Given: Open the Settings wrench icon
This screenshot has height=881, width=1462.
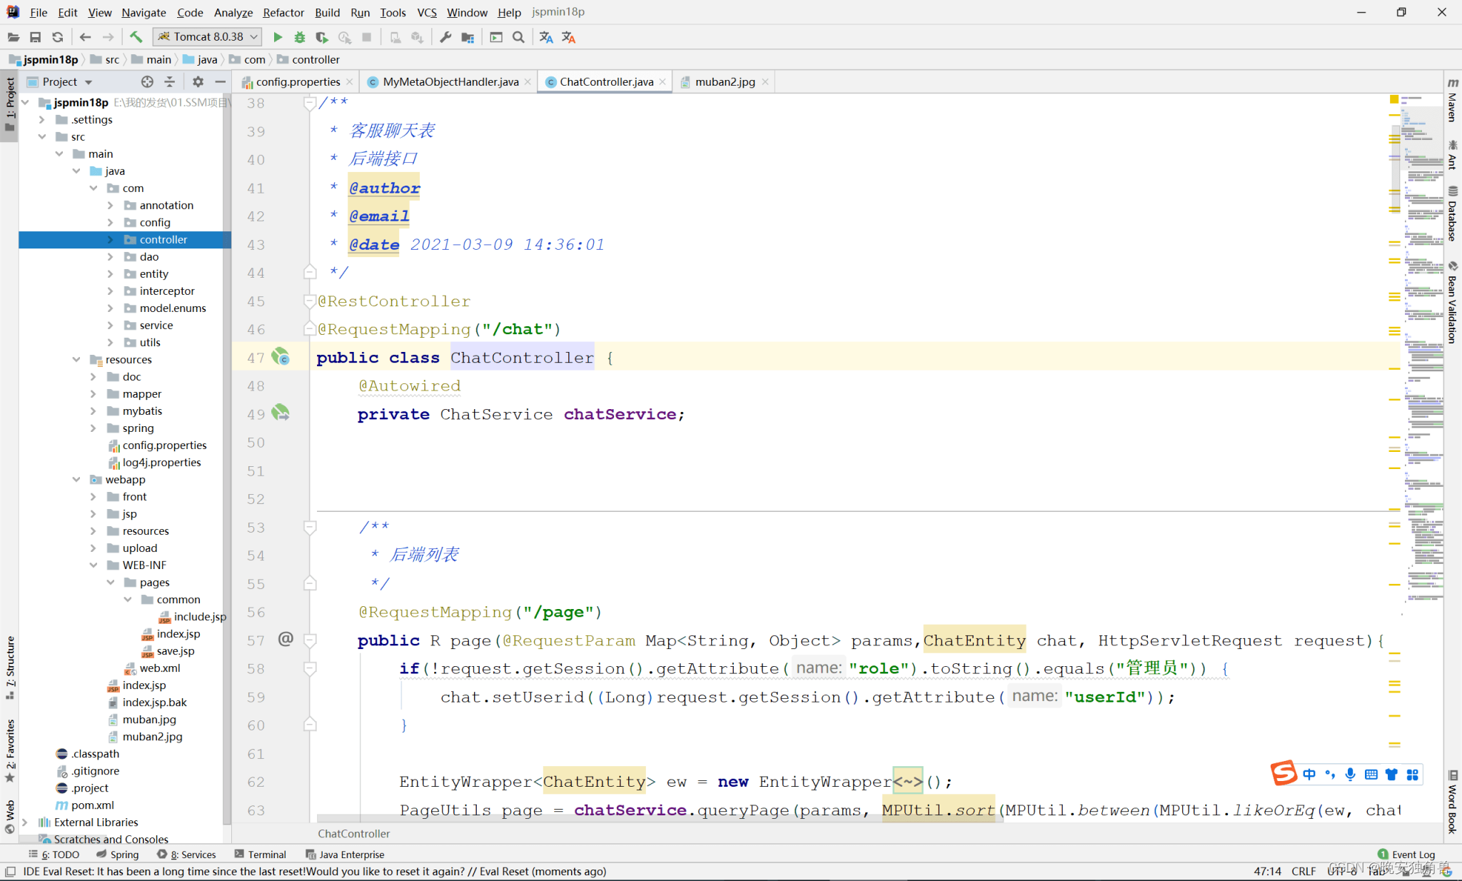Looking at the screenshot, I should click(x=445, y=36).
